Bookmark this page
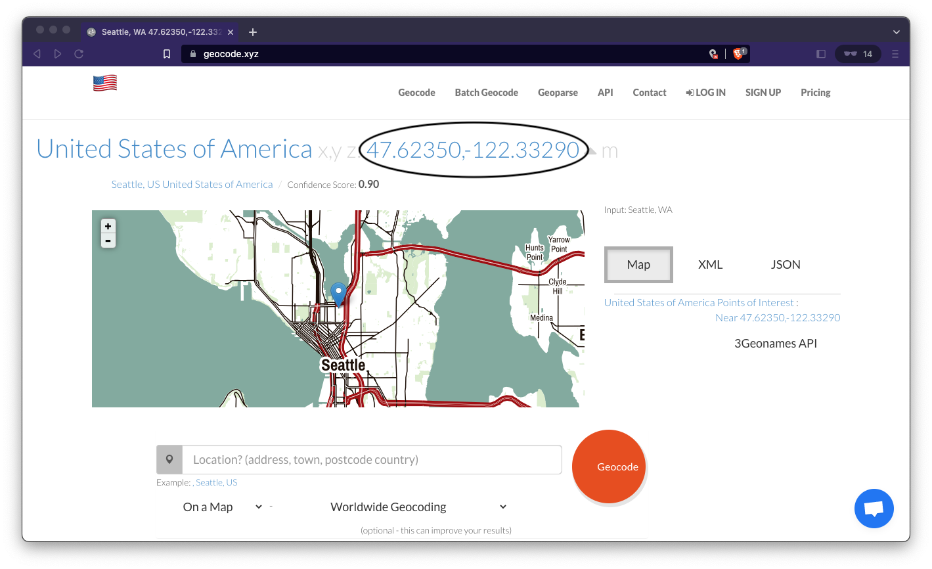Image resolution: width=932 pixels, height=569 pixels. pos(167,54)
